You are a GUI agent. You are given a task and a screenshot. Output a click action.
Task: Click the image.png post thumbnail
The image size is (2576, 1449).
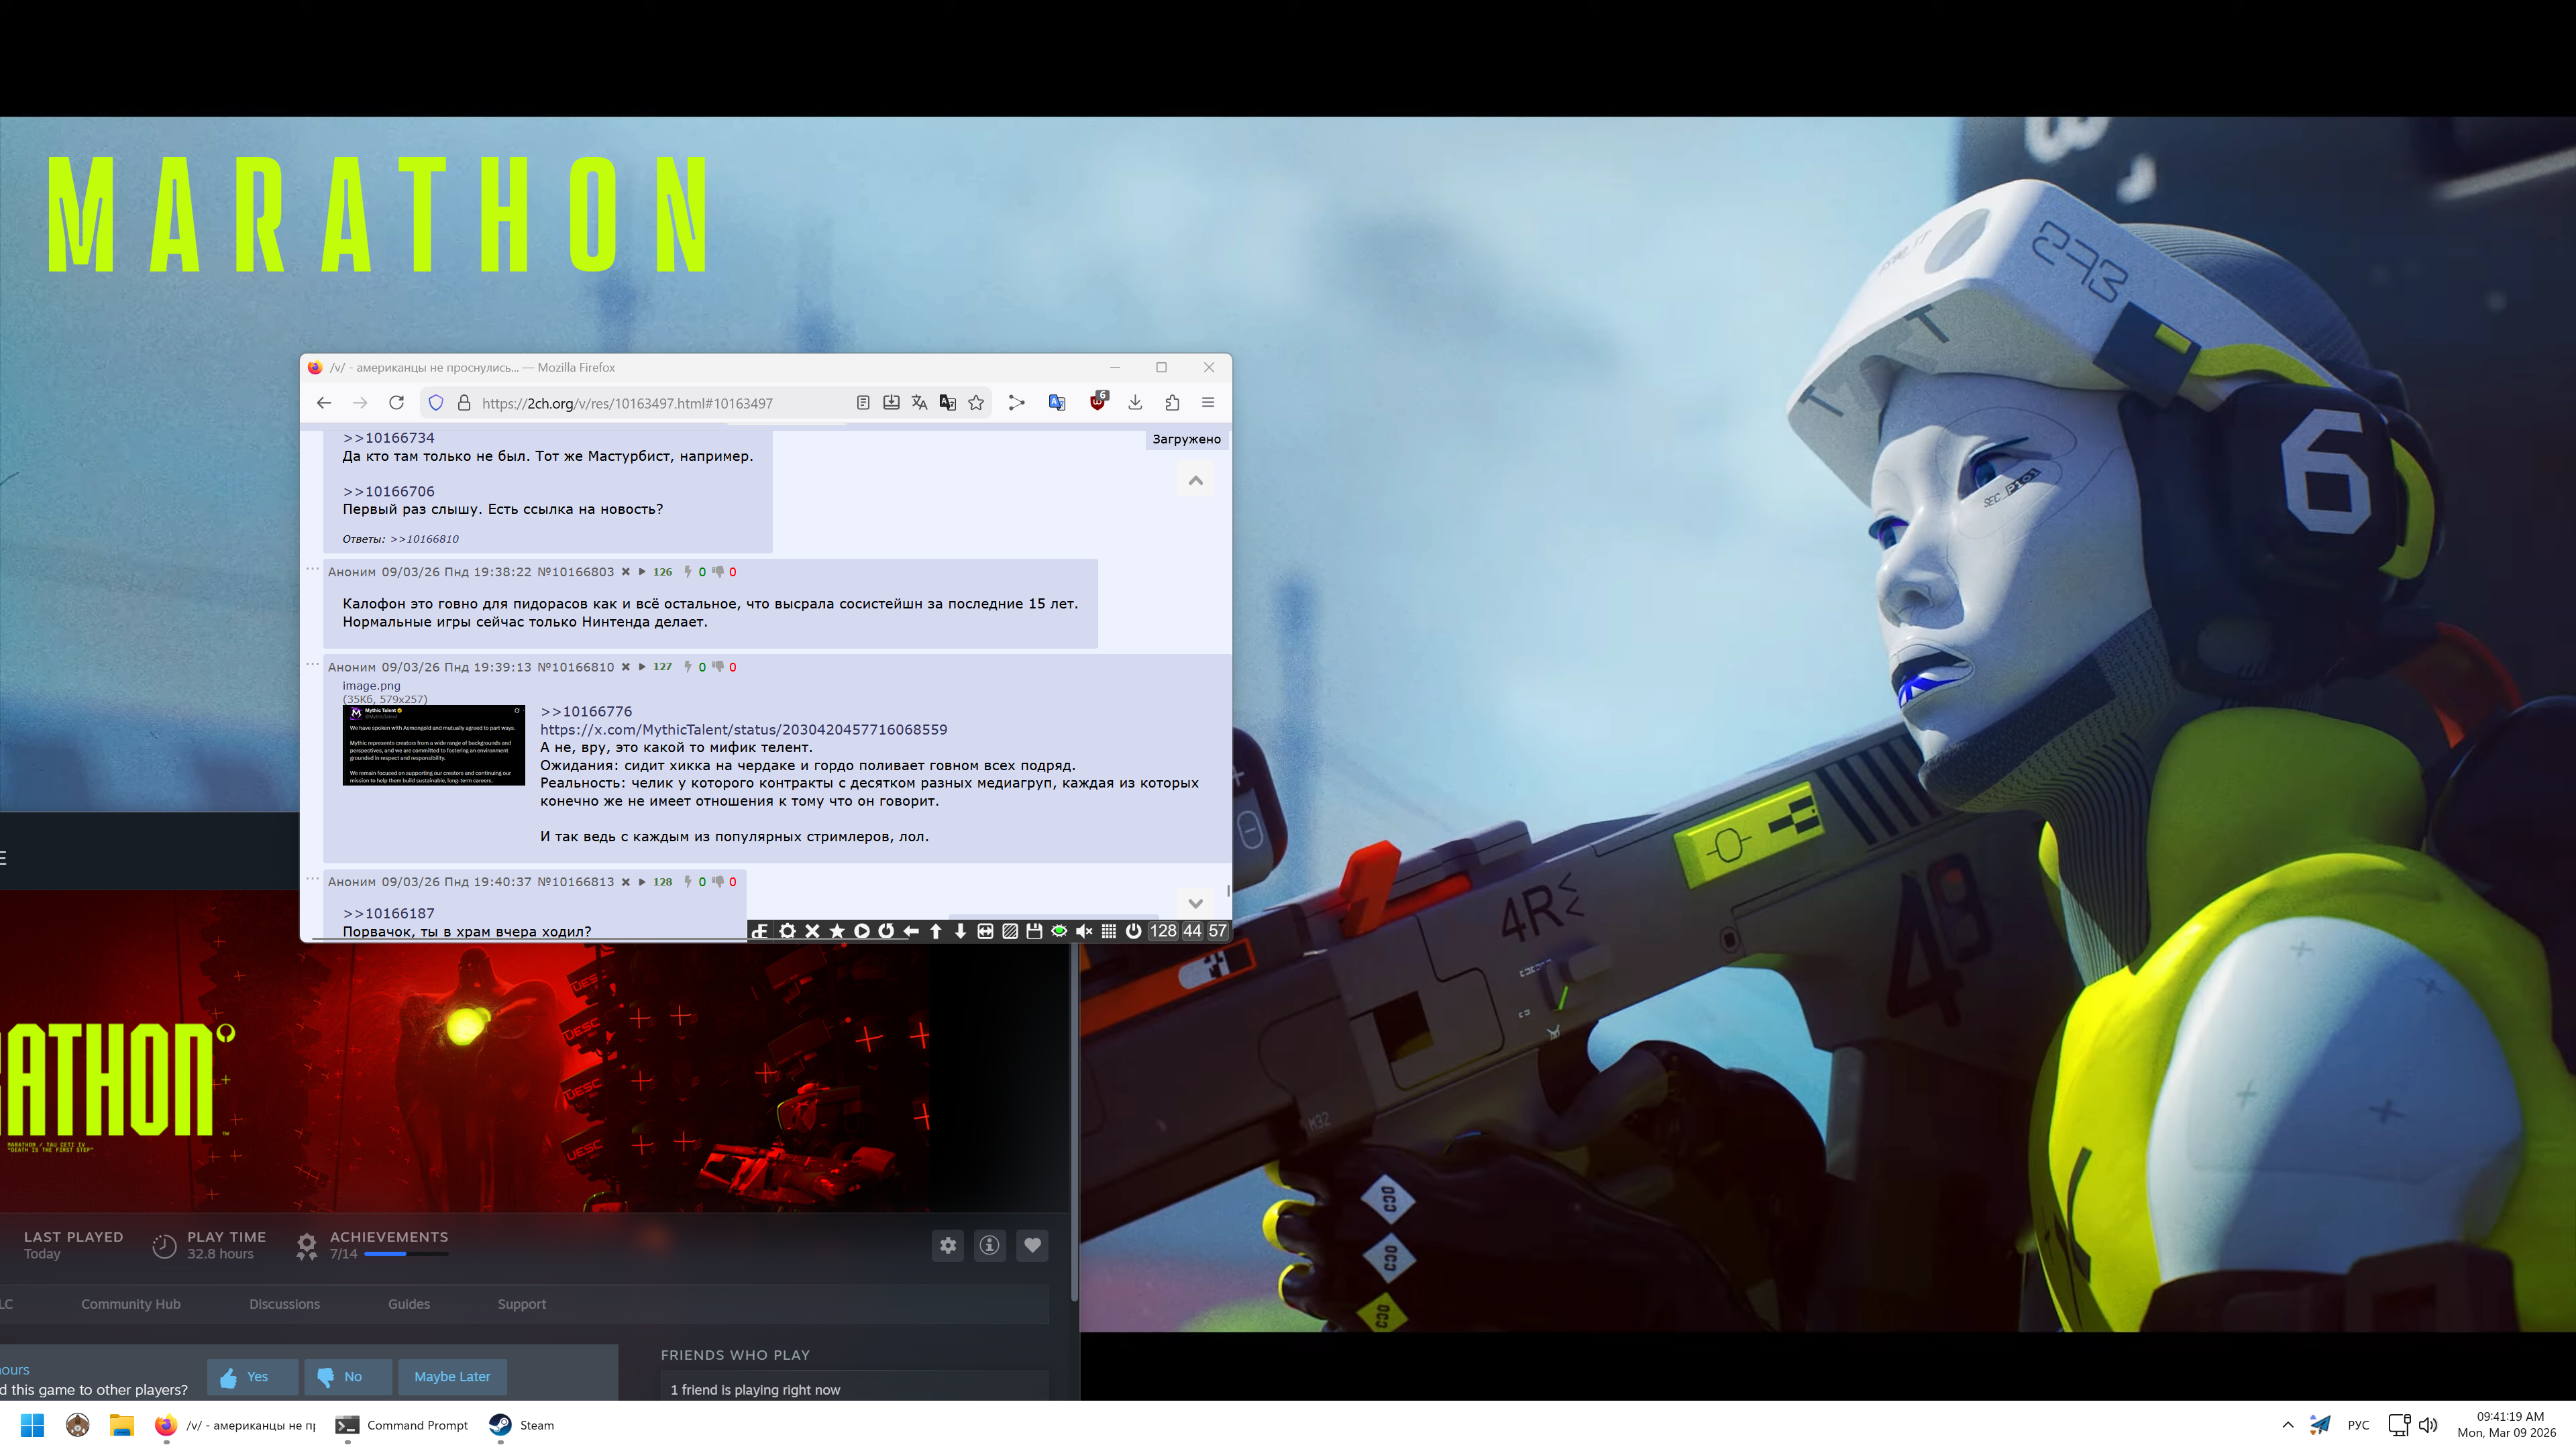[x=433, y=745]
